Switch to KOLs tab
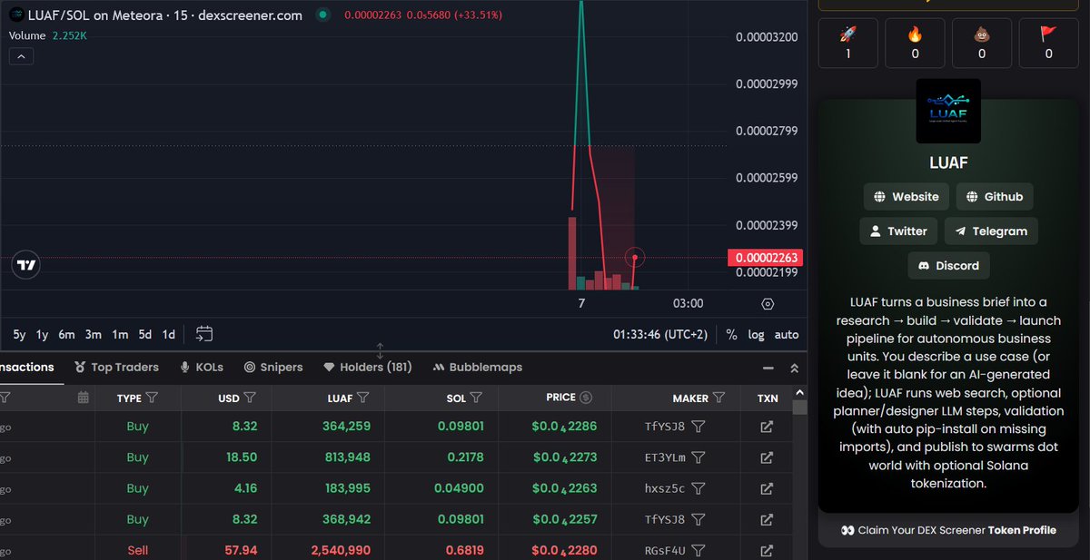 202,367
